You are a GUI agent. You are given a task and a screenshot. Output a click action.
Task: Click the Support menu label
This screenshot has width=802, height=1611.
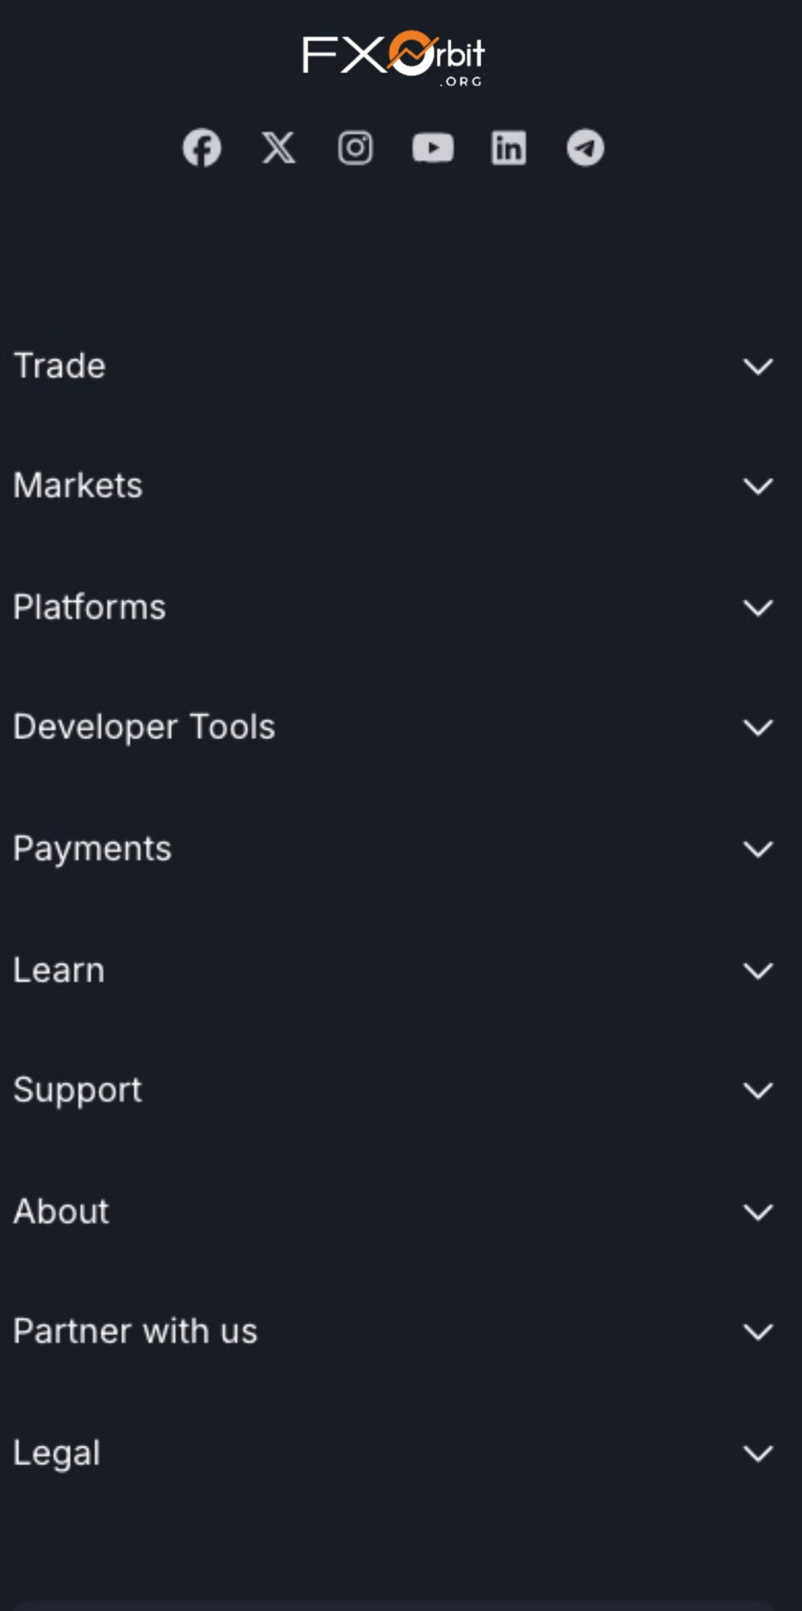click(78, 1091)
